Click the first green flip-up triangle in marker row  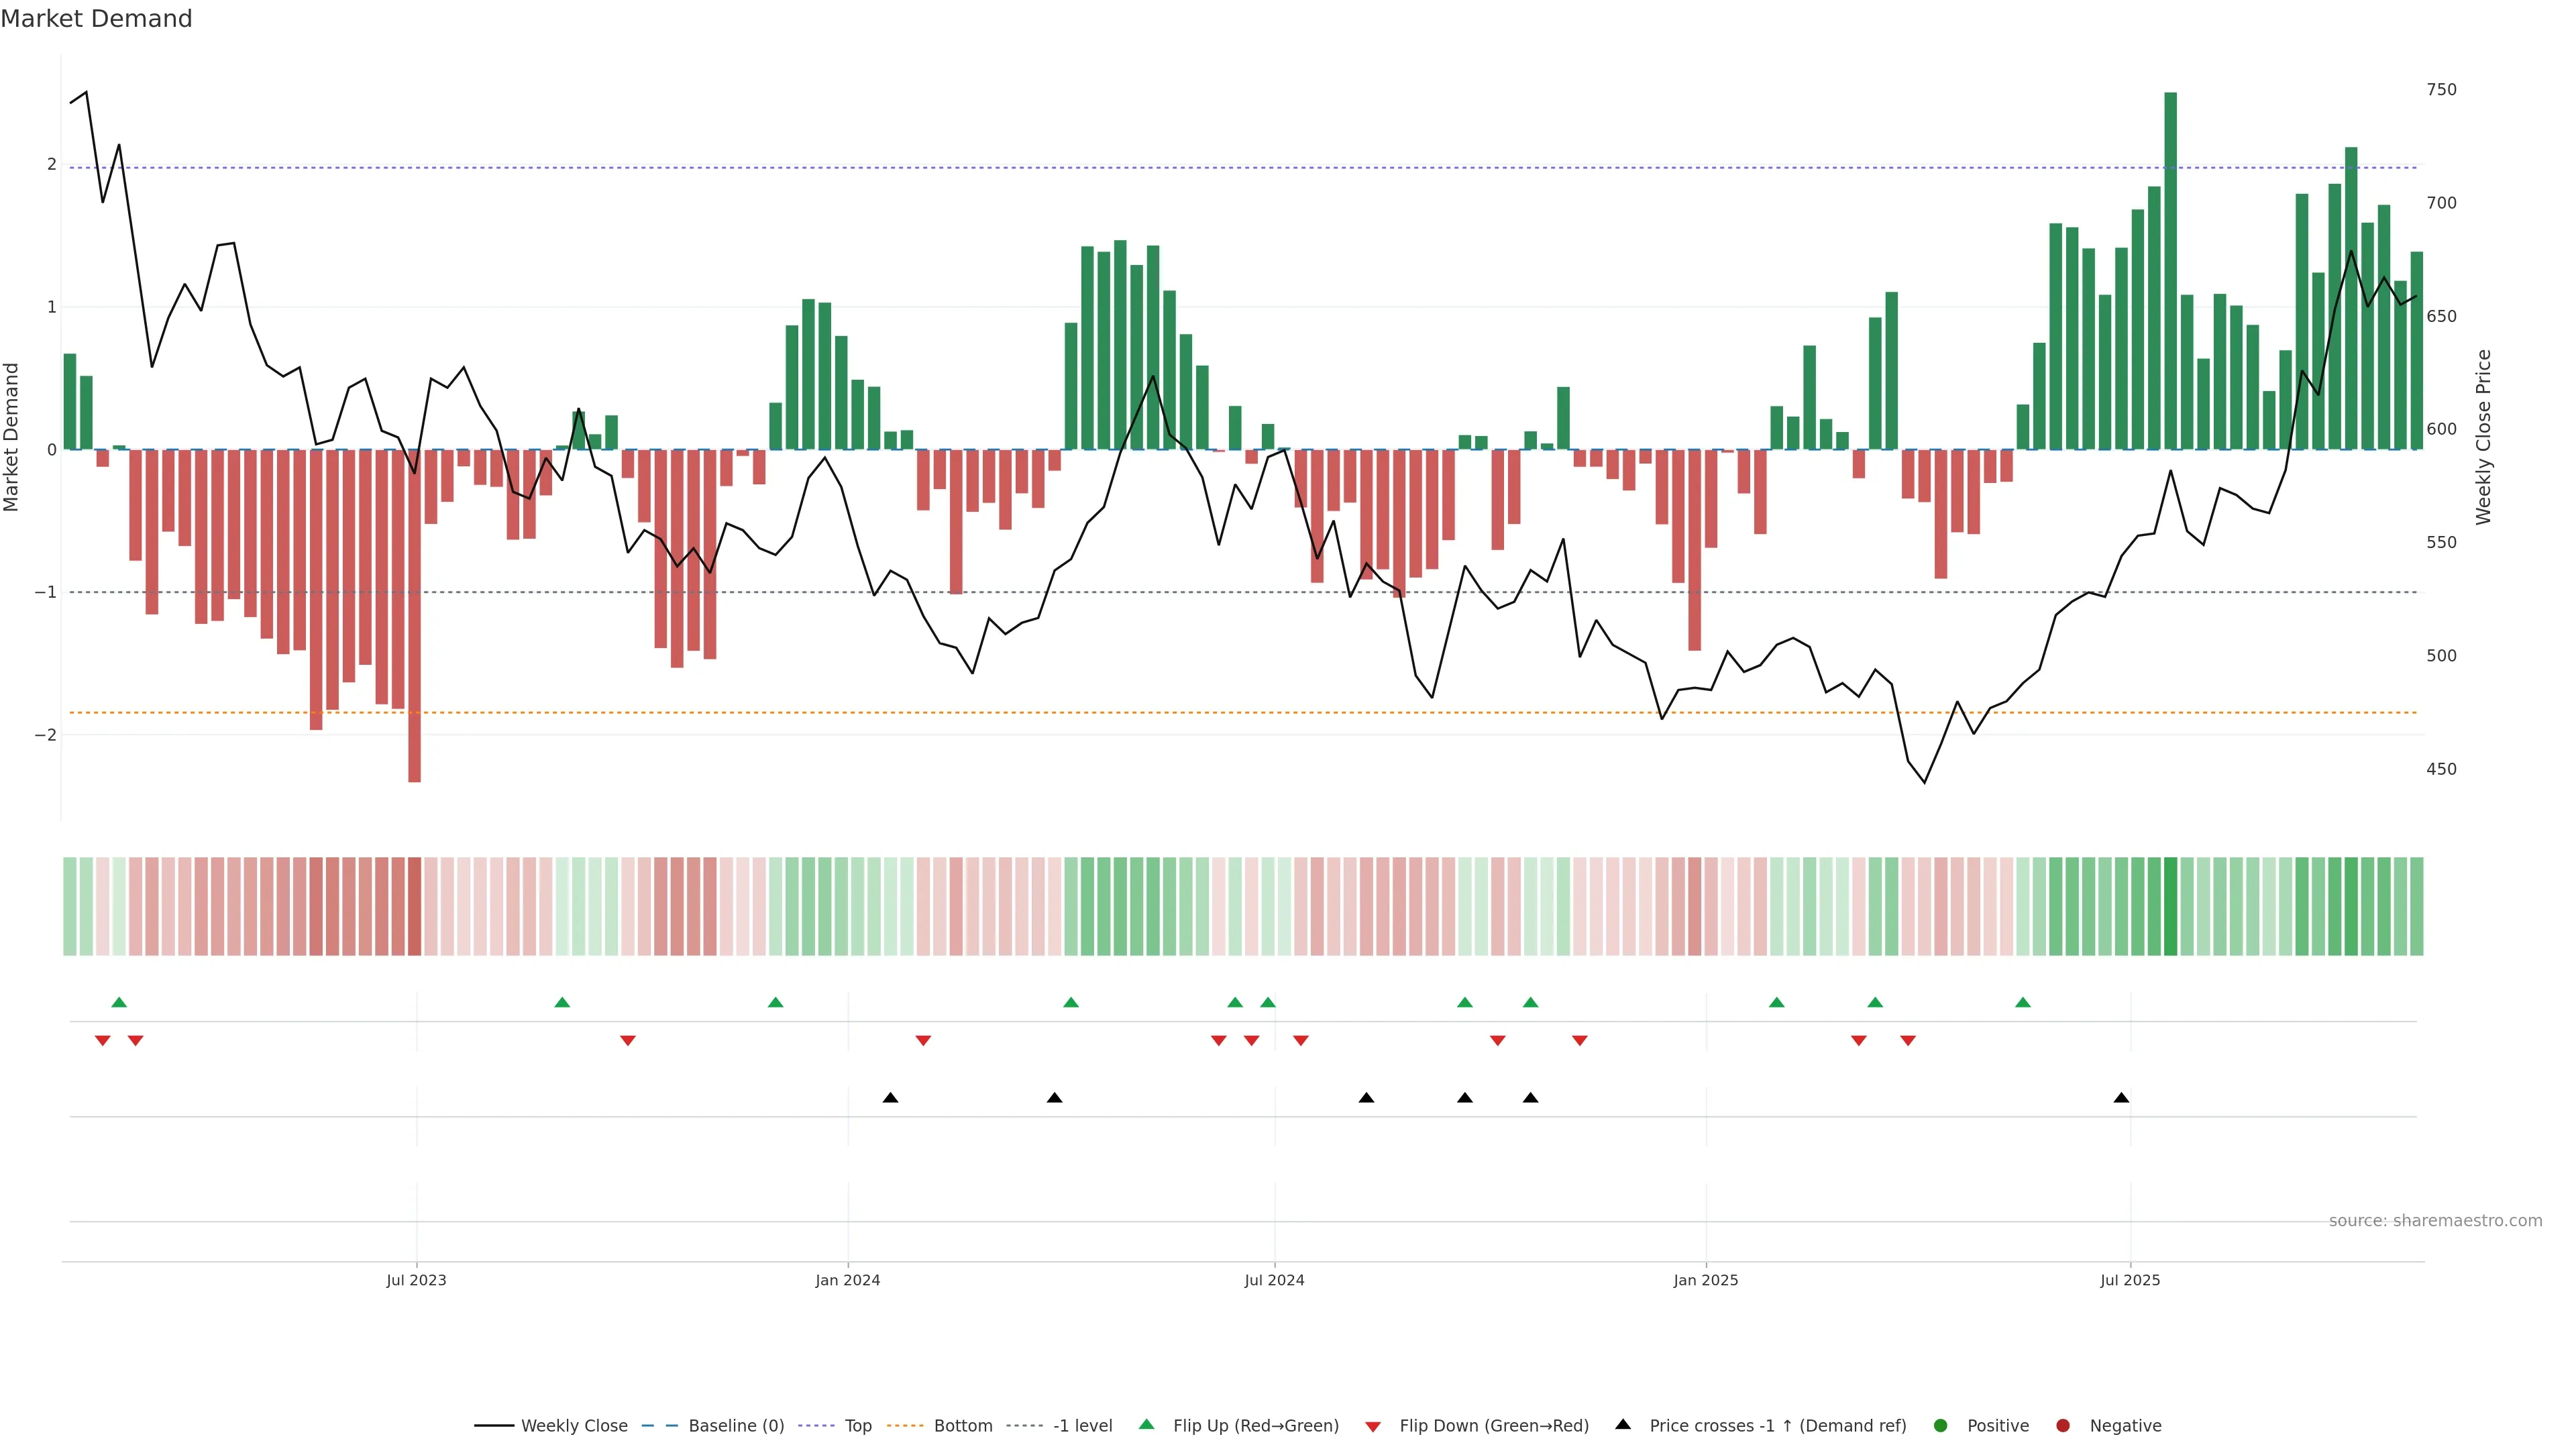point(119,1002)
